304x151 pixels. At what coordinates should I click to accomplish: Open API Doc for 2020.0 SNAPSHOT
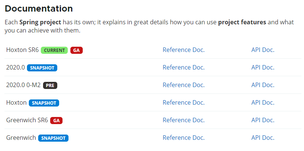263,68
